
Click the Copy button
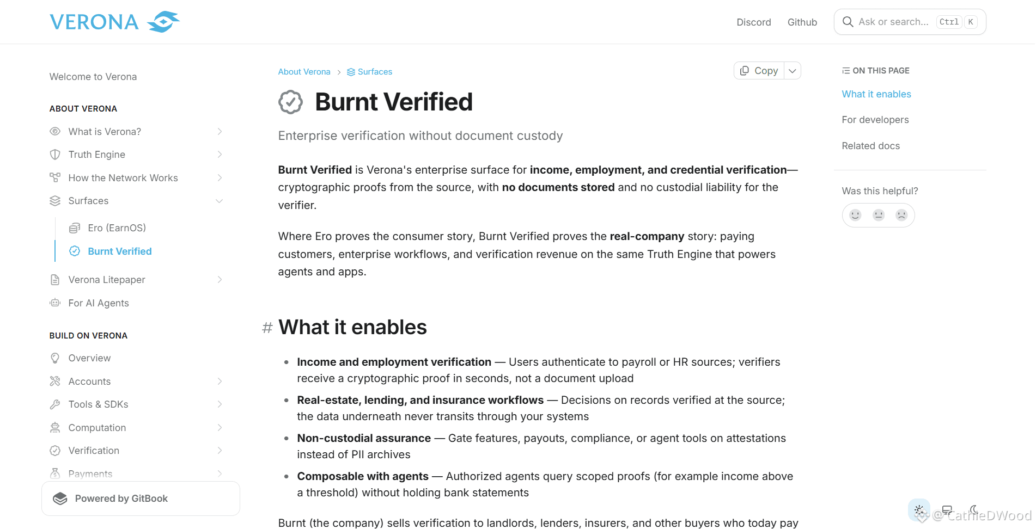pos(759,71)
